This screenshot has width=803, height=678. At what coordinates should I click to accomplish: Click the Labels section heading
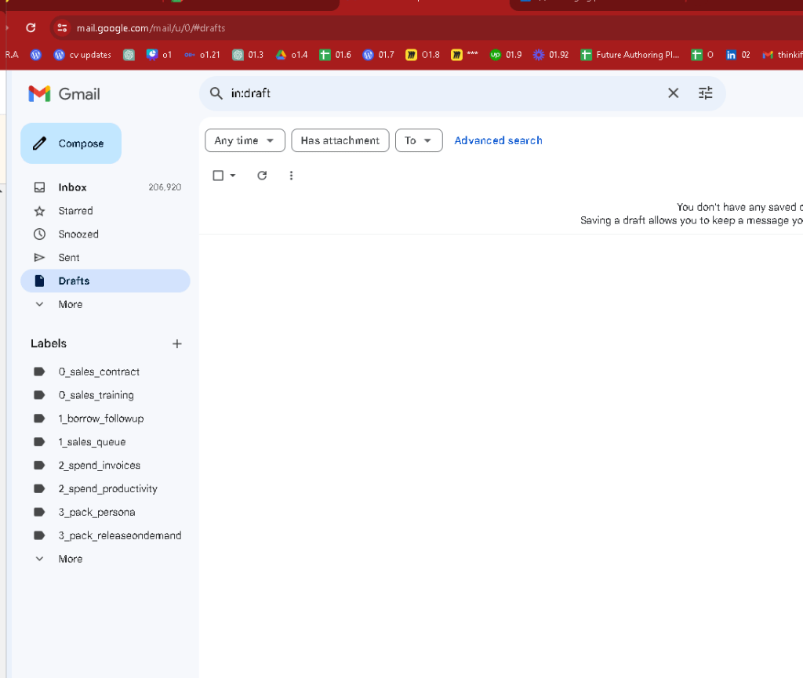[x=49, y=344]
